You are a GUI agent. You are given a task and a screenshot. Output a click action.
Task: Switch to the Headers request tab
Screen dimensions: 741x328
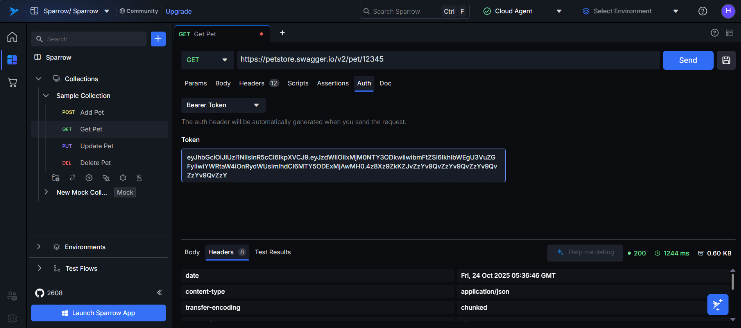point(252,83)
